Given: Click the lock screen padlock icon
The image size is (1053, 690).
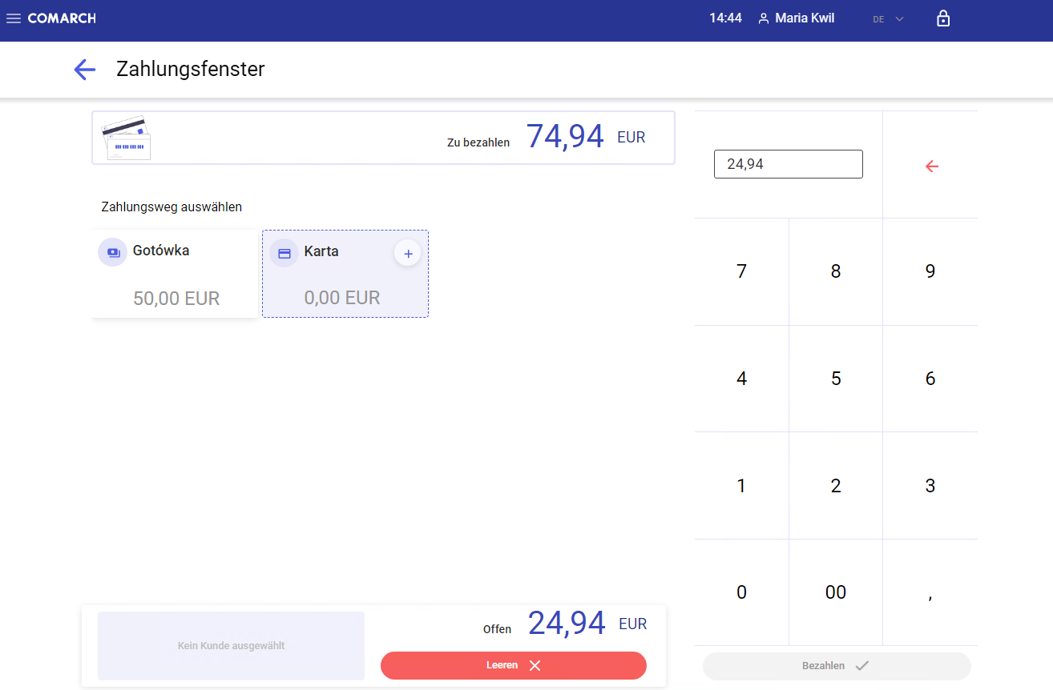Looking at the screenshot, I should pyautogui.click(x=943, y=18).
